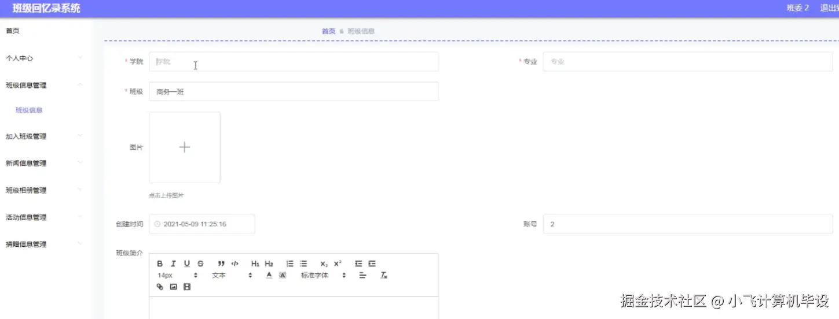The image size is (839, 319).
Task: Expand the 捐赠信息管理 sidebar menu
Action: click(46, 244)
